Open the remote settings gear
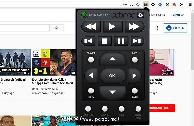Image resolution: width=194 pixels, height=126 pixels. click(x=140, y=15)
